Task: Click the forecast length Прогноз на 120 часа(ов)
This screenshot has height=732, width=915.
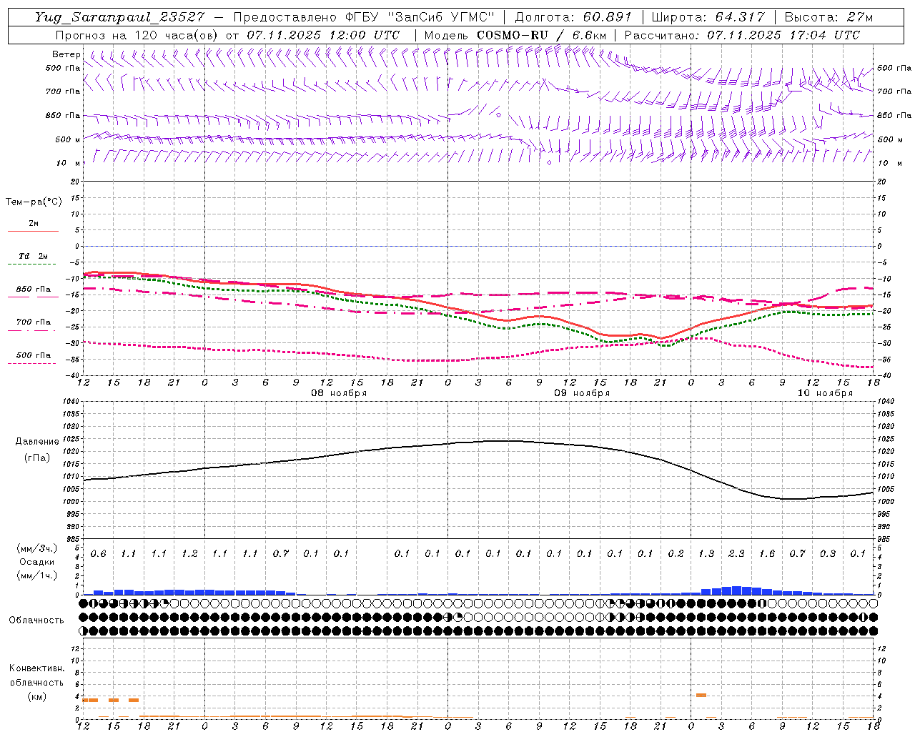Action: click(138, 35)
